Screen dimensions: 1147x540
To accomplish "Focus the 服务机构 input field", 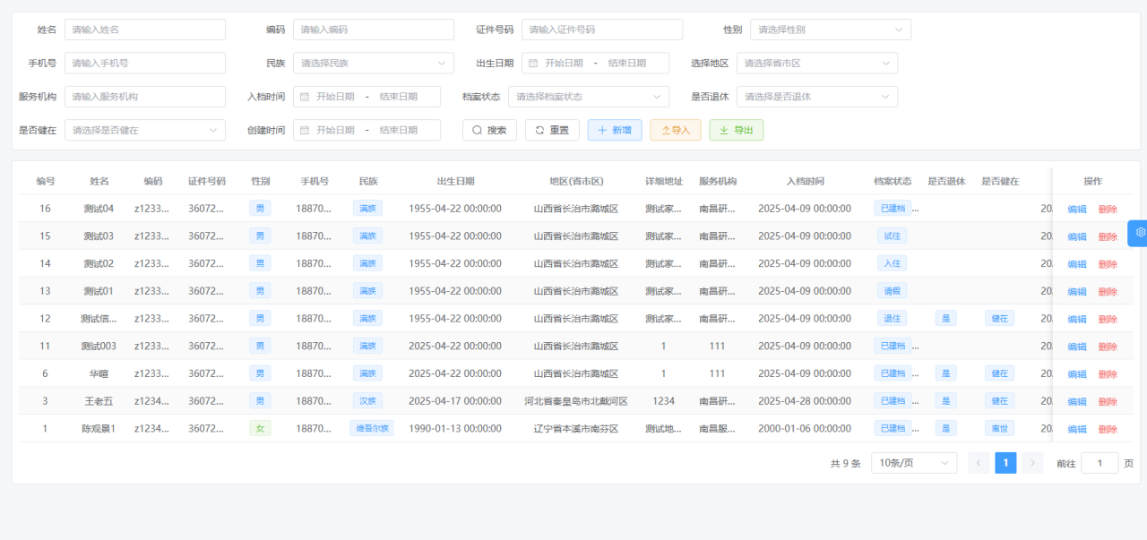I will (145, 97).
